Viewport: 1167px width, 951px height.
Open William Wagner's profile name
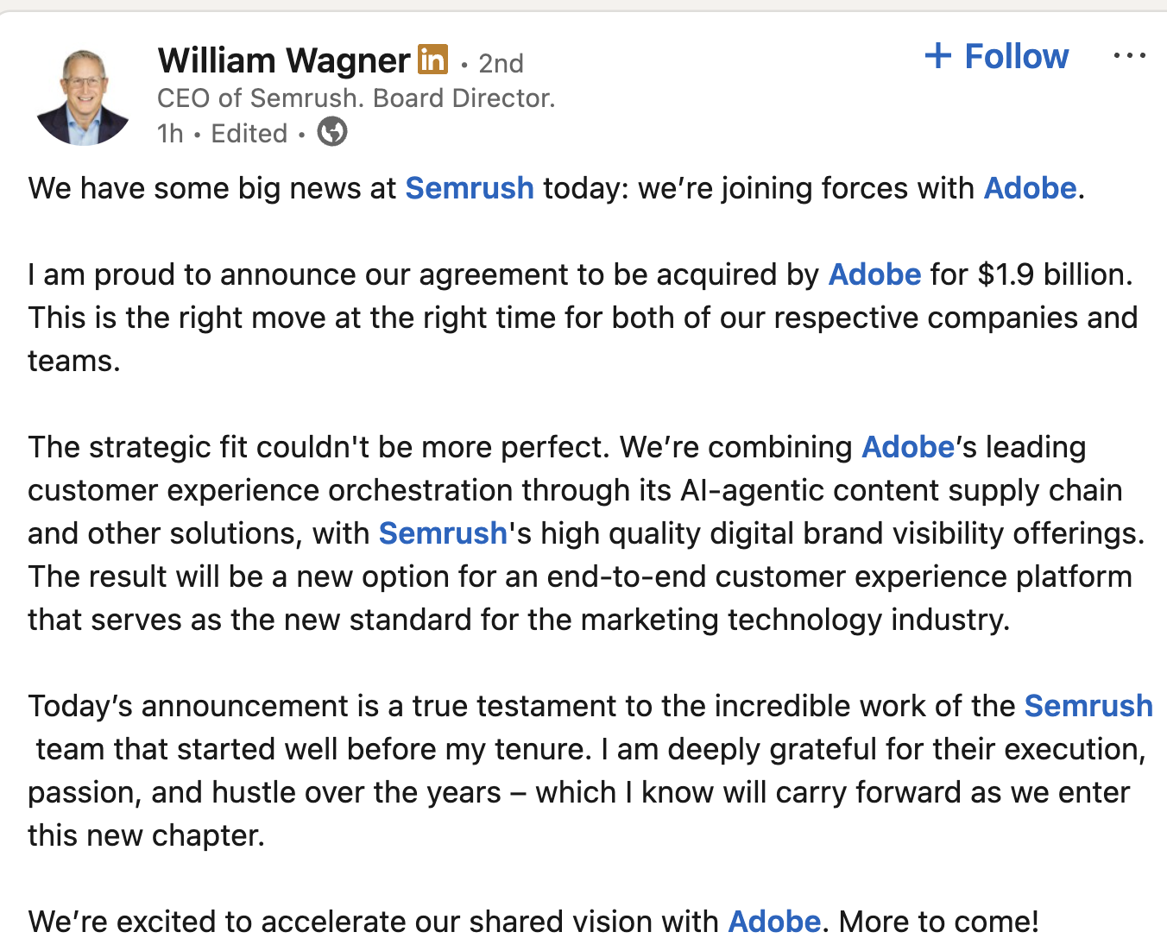click(283, 60)
